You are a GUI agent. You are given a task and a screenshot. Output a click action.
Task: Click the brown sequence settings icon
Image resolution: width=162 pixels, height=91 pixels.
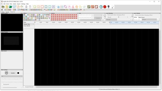point(96,7)
